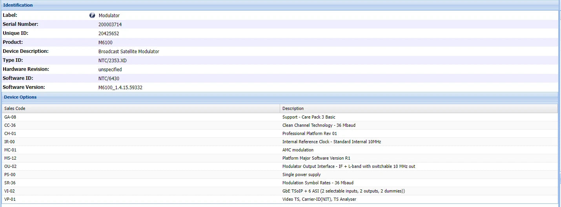
Task: Sort by Sales Code column header
Action: [141, 108]
